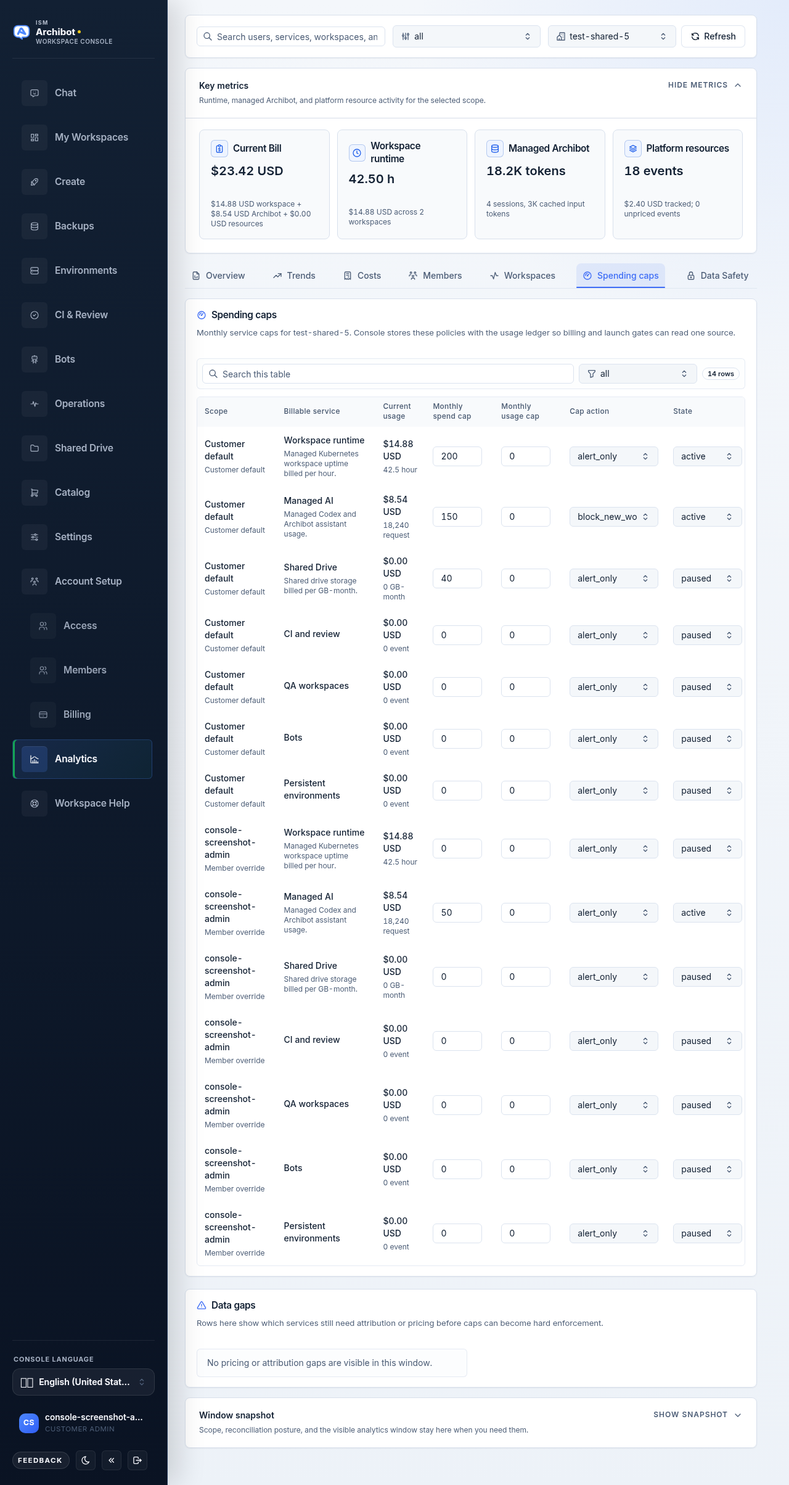Click monthly spend cap field showing 150
Screen dimensions: 789x1485
[x=457, y=517]
